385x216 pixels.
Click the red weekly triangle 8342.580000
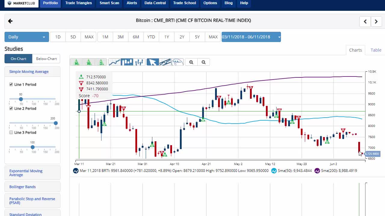pos(81,83)
